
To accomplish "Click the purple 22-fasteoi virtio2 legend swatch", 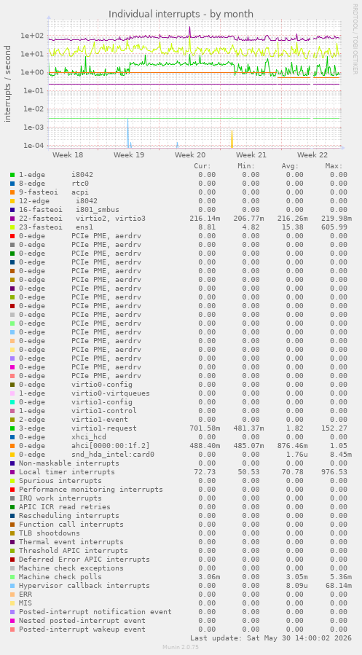I will point(12,219).
